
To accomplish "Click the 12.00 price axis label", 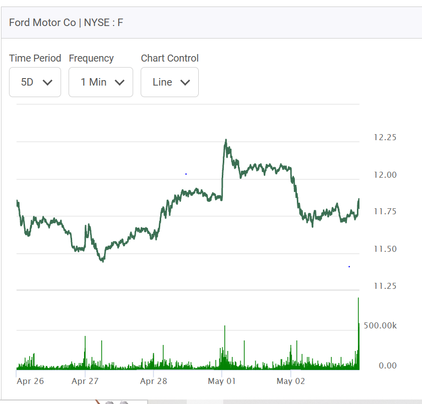I will pyautogui.click(x=385, y=175).
